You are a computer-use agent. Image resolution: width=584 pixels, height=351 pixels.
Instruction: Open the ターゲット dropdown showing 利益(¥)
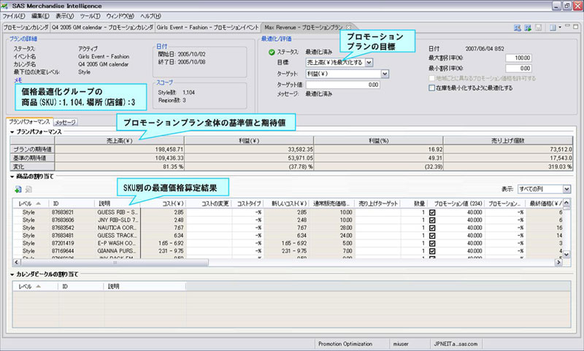pyautogui.click(x=385, y=74)
